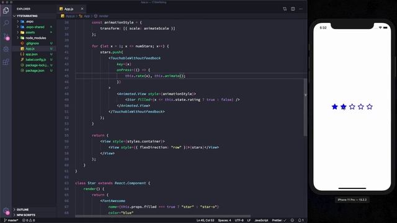Place cursor on this.animate() in line 45

click(170, 76)
